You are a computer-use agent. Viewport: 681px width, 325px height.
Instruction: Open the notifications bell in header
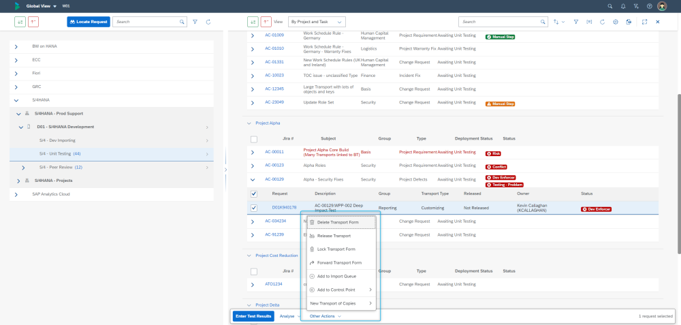tap(622, 6)
